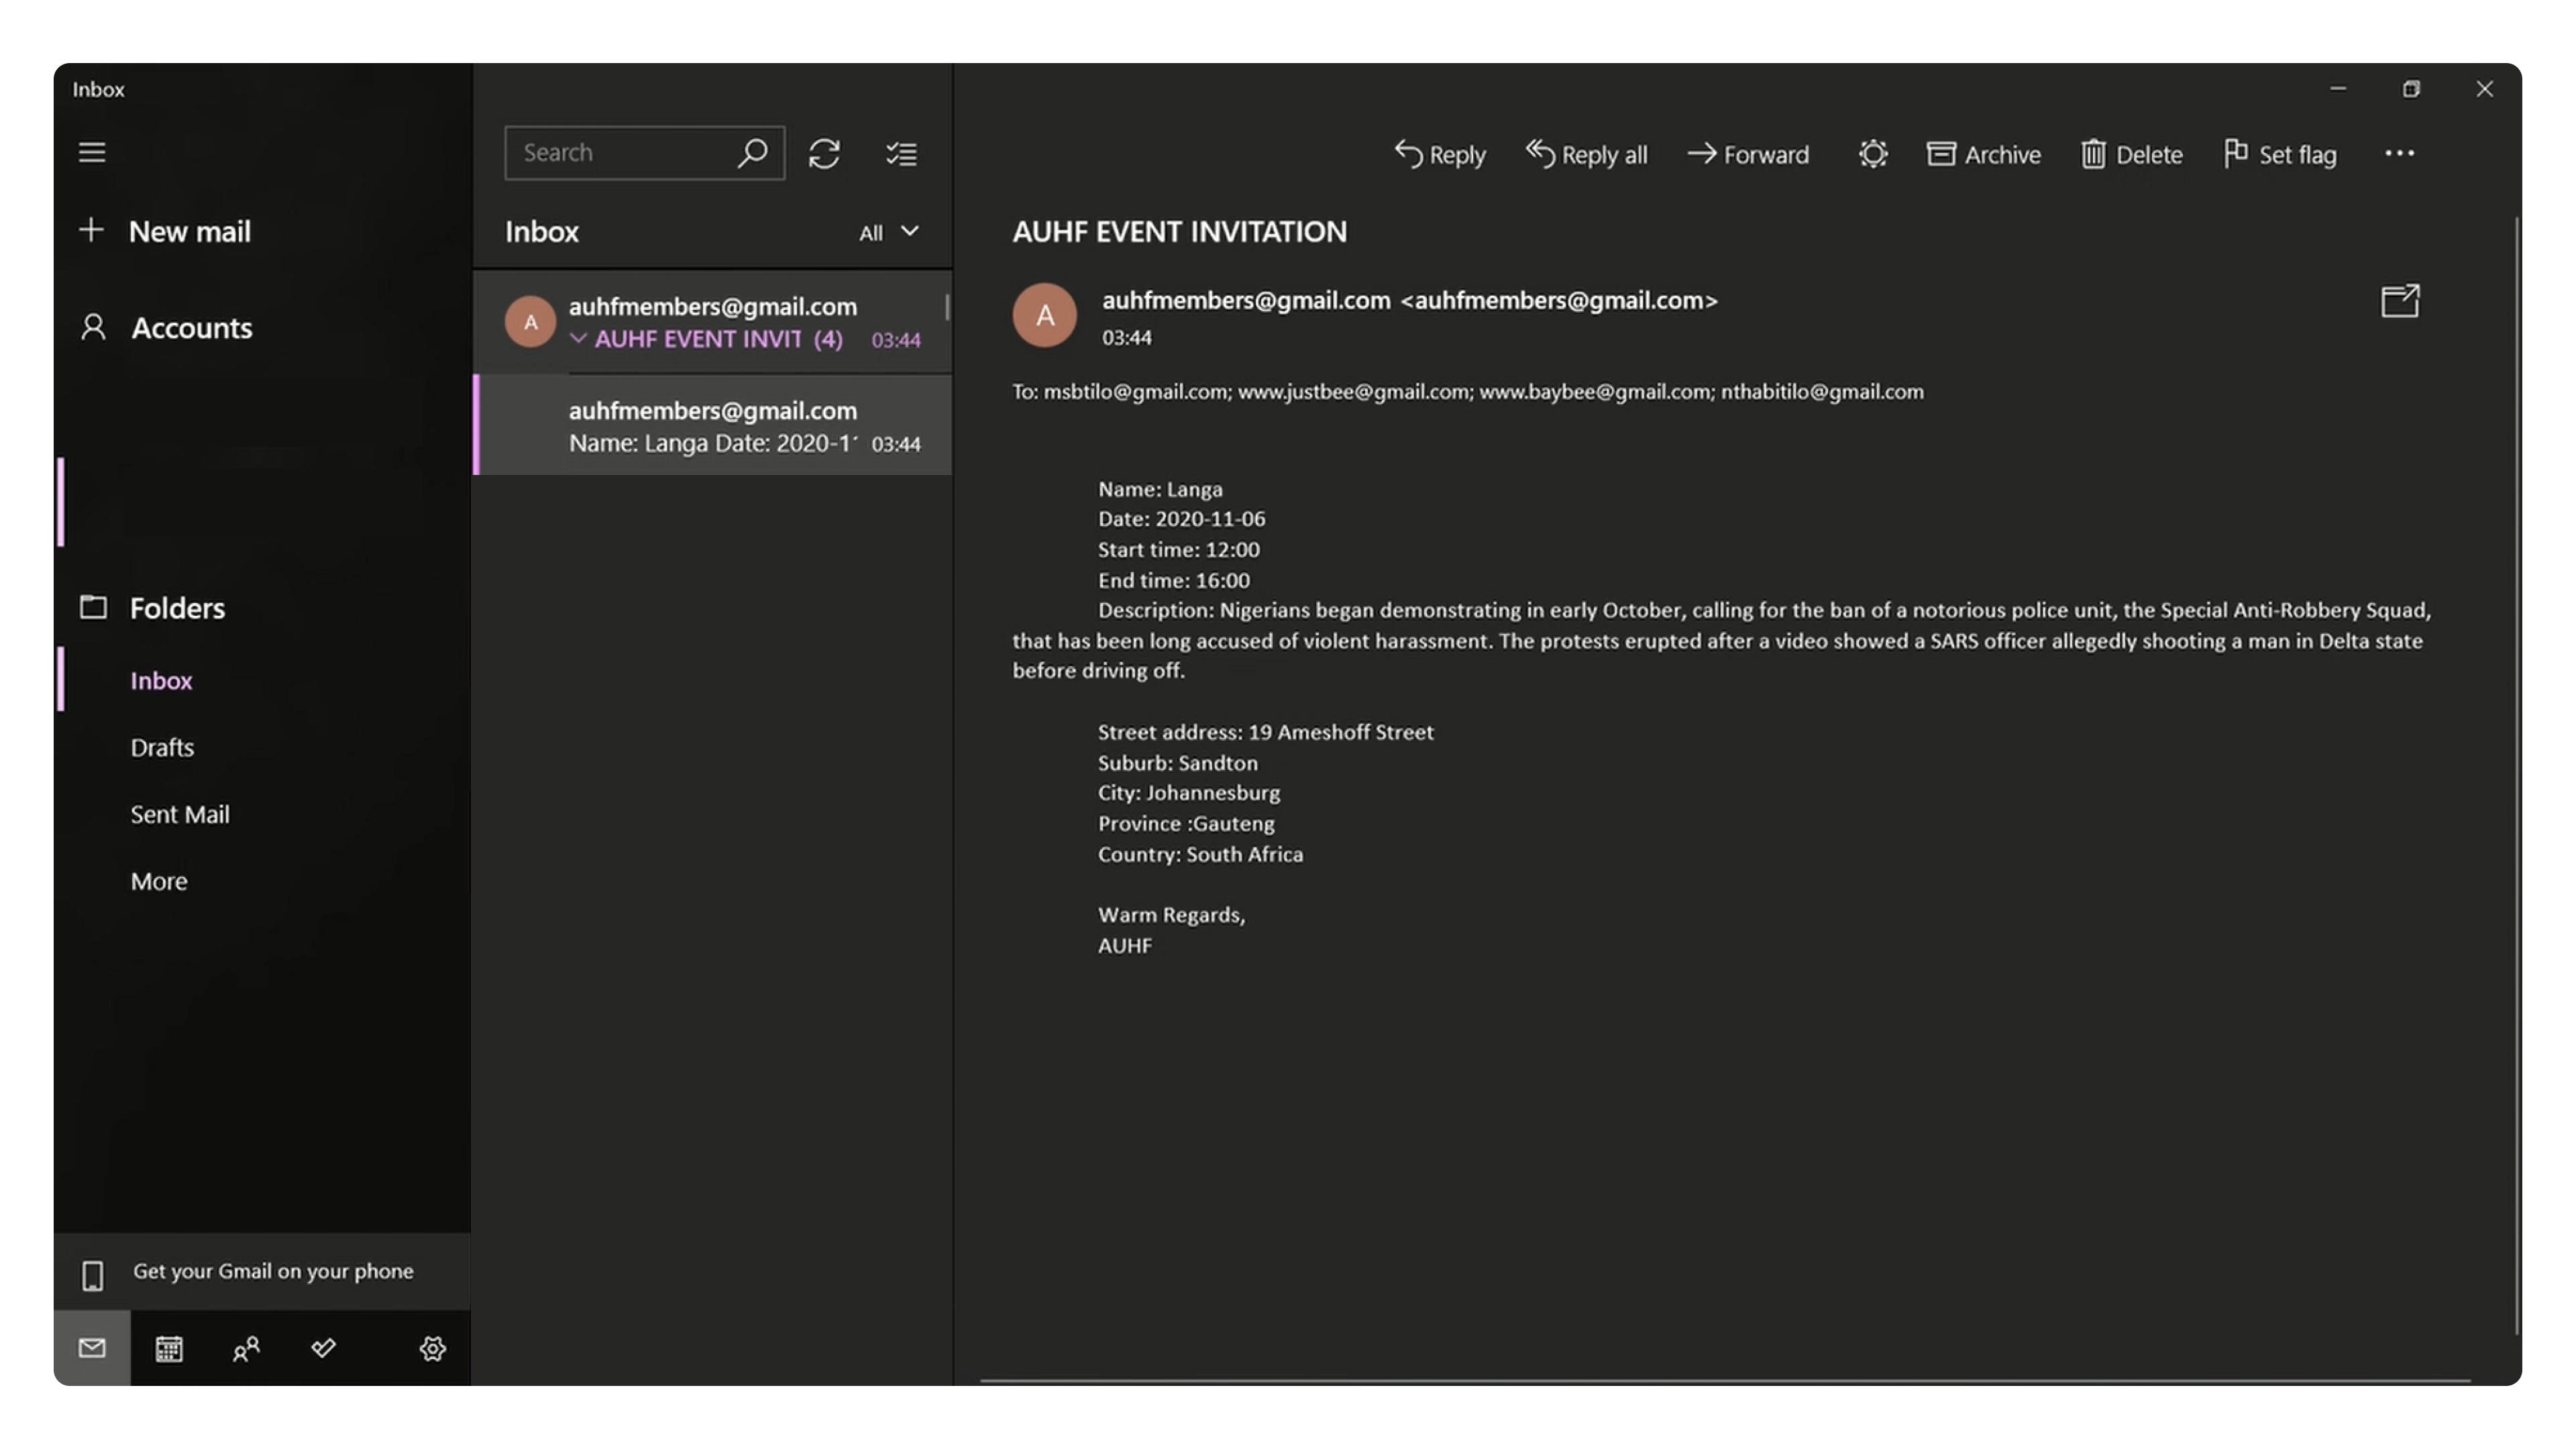Open the To Do checkmark icon
Viewport: 2576px width, 1449px height.
click(323, 1348)
